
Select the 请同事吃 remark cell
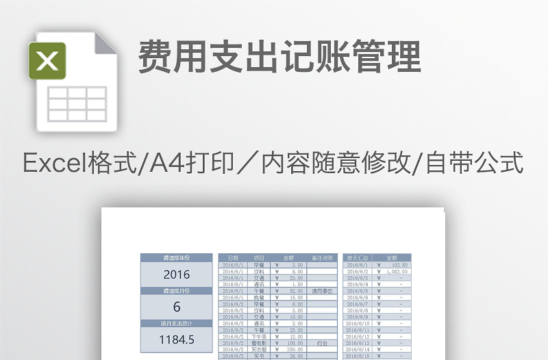click(322, 291)
